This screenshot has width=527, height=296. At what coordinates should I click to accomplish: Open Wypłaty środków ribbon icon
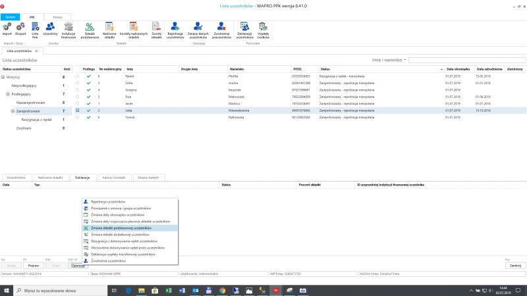click(263, 30)
